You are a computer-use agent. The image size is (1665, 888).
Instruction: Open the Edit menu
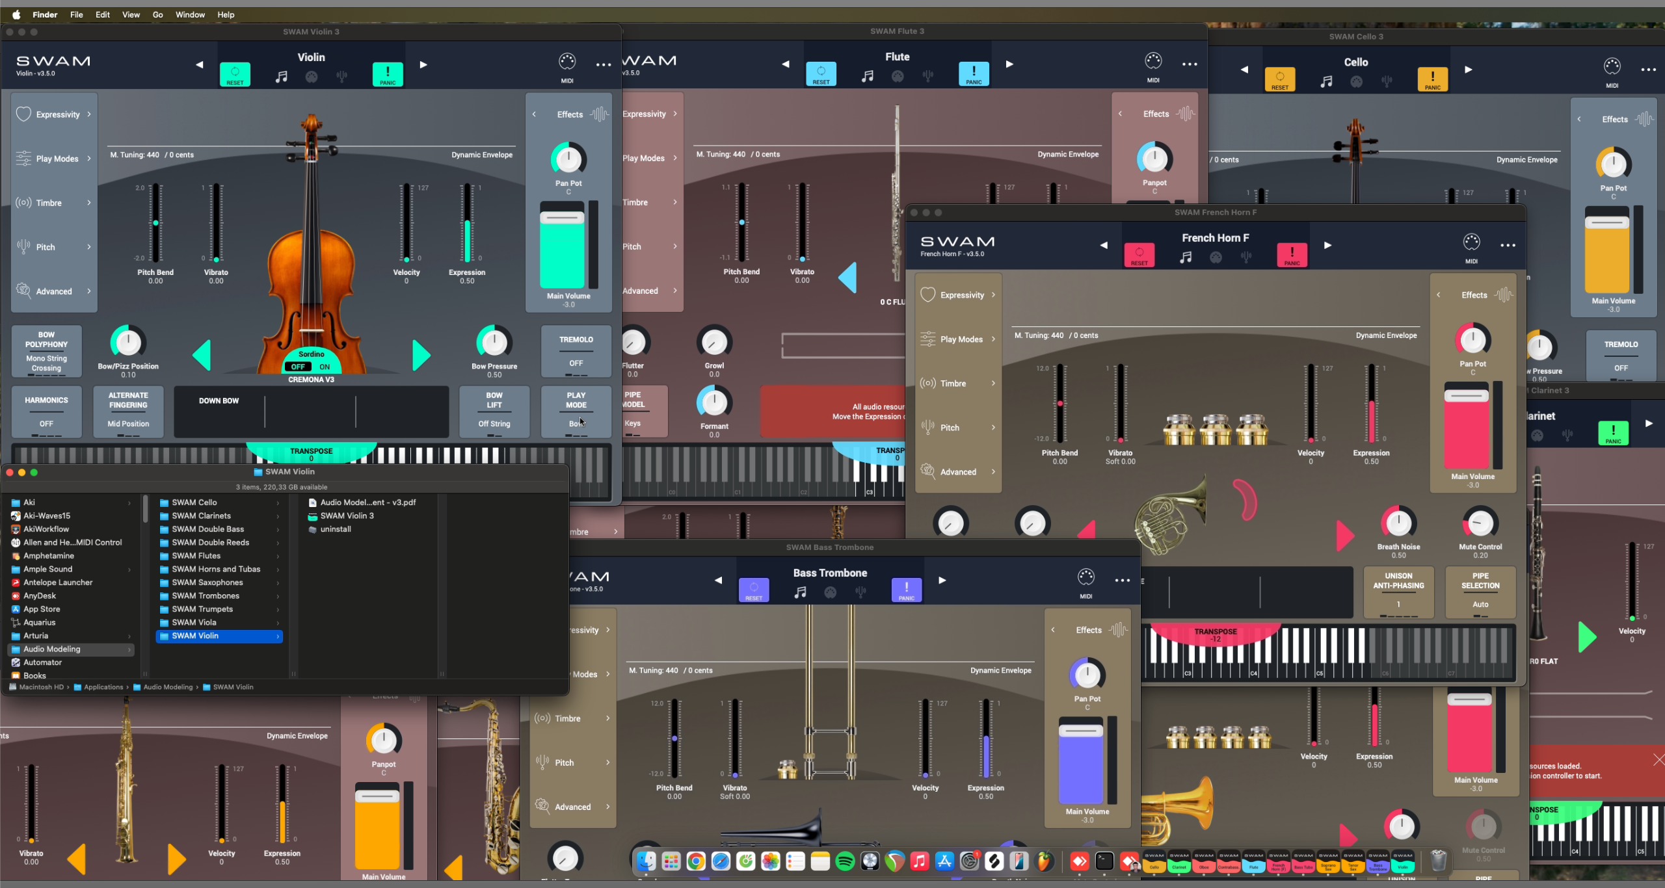pos(103,14)
